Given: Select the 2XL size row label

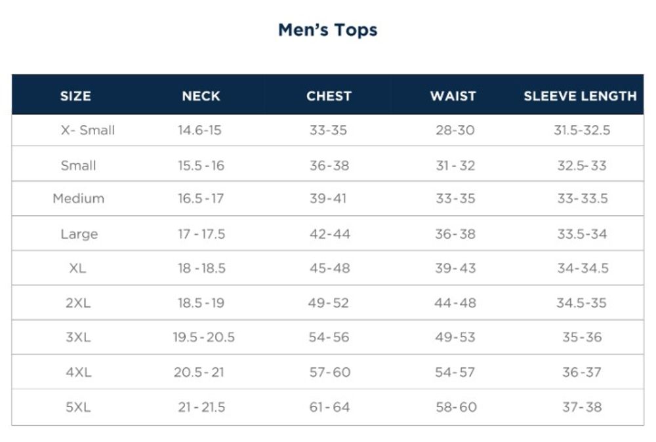Looking at the screenshot, I should click(x=78, y=303).
